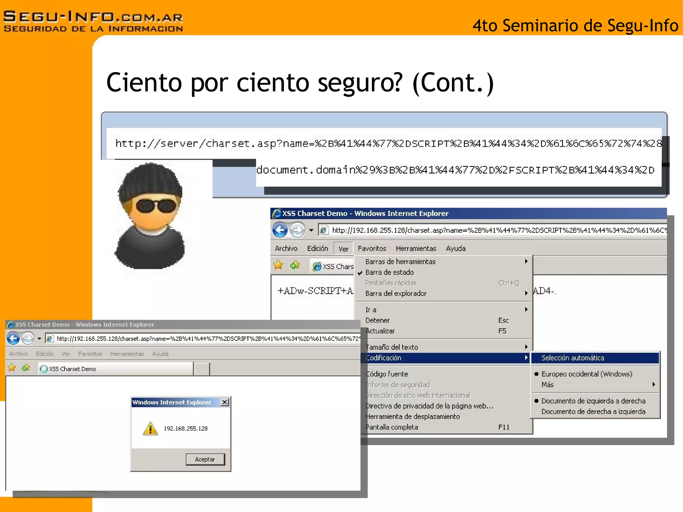
Task: Click Back arrow in upper IE window
Action: click(x=280, y=230)
